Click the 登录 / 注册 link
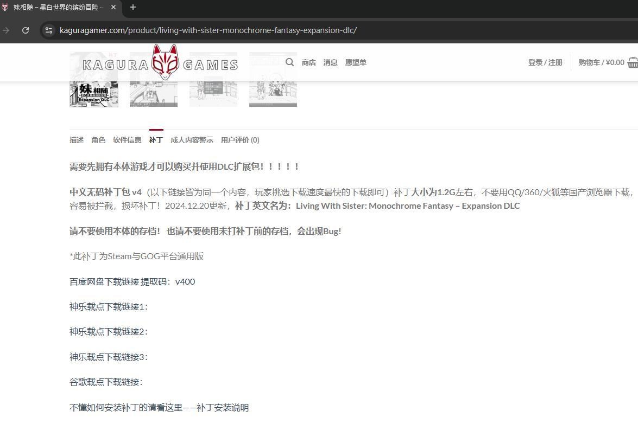 pyautogui.click(x=545, y=62)
